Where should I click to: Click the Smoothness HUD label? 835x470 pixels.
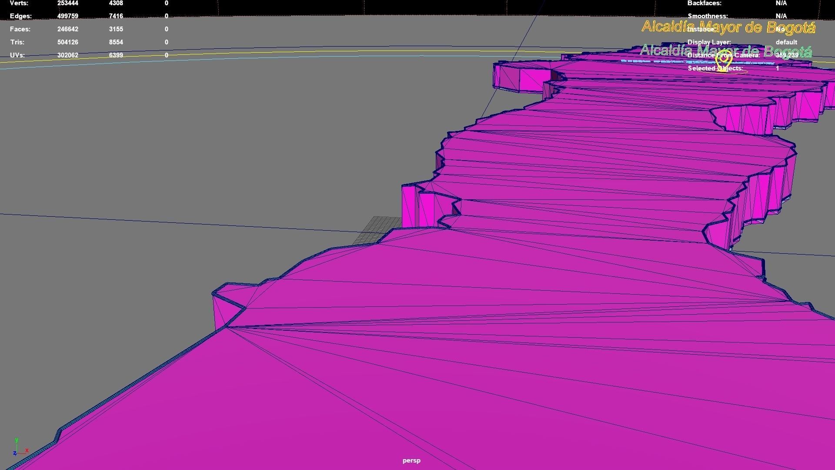pyautogui.click(x=708, y=16)
